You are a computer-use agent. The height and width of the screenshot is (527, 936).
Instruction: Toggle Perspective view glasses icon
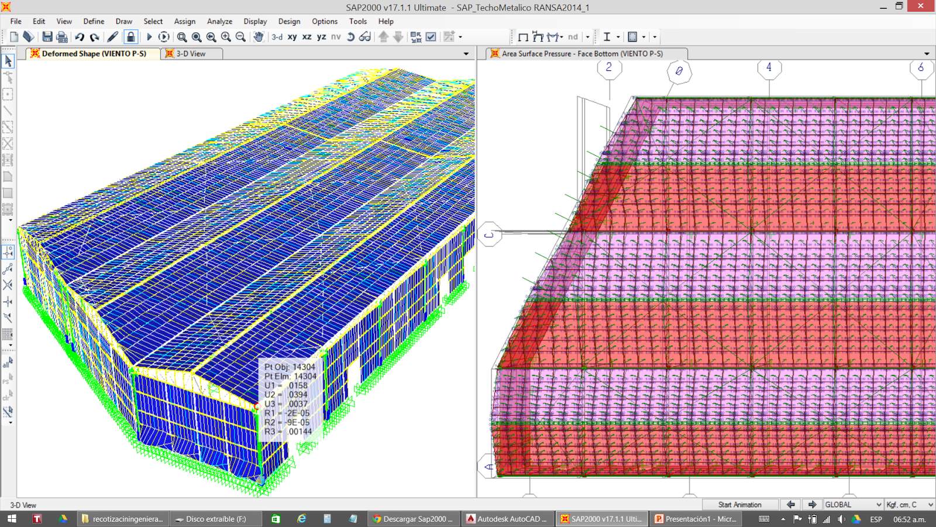pos(365,37)
